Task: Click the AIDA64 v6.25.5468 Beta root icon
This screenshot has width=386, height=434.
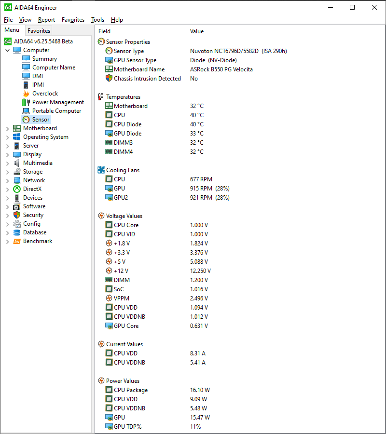Action: pyautogui.click(x=8, y=41)
